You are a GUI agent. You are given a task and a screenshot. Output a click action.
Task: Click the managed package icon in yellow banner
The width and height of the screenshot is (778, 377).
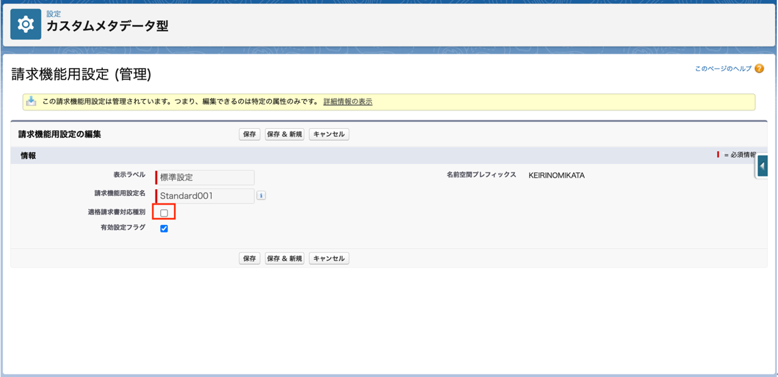31,102
